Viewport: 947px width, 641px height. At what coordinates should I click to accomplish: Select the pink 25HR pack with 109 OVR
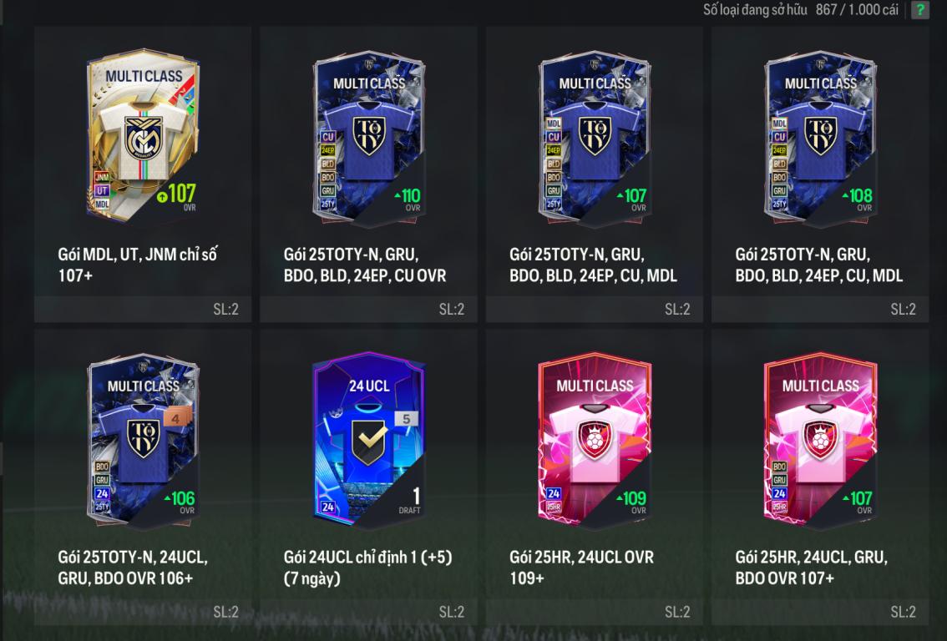coord(595,439)
